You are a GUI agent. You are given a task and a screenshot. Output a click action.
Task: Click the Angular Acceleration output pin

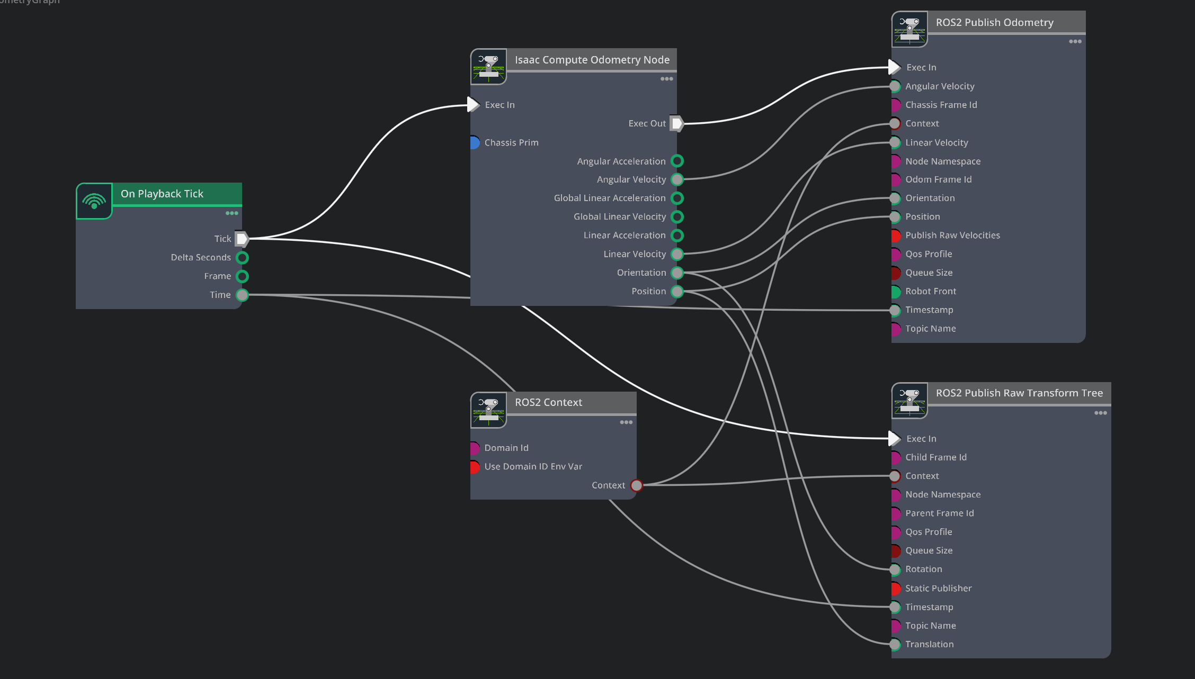(677, 161)
